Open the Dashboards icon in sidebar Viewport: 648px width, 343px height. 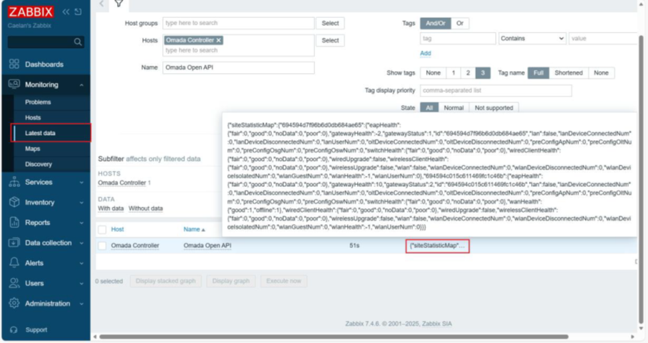click(14, 64)
